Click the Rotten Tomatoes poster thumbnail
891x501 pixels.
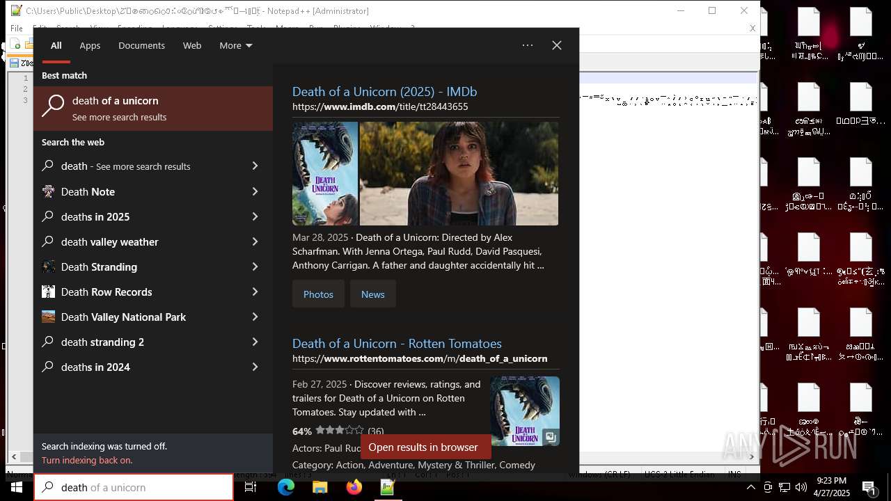525,411
